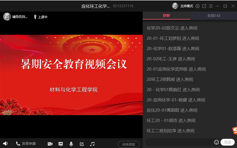
Task: Select the chat entry 20-02环工-王彦 进入房间
Action: [171, 59]
